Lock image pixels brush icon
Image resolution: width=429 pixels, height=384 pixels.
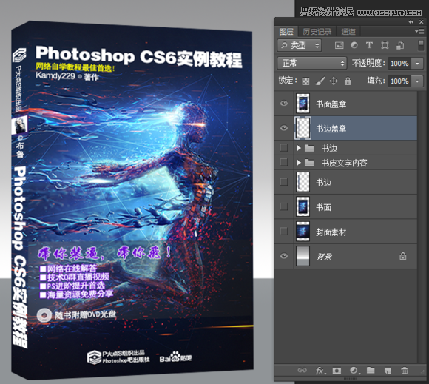click(x=320, y=81)
